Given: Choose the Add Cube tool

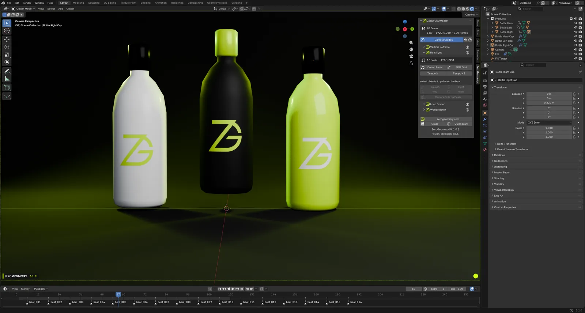Looking at the screenshot, I should tap(7, 87).
